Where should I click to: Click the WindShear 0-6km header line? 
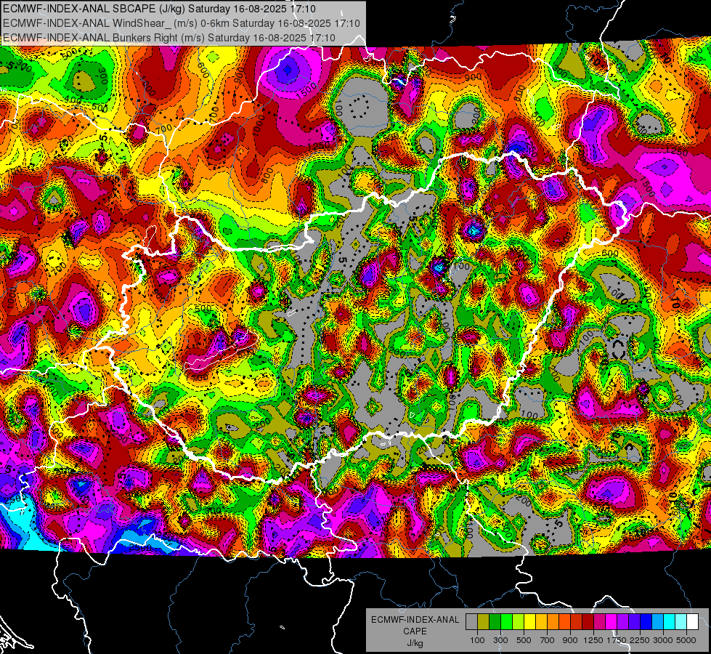pos(181,23)
